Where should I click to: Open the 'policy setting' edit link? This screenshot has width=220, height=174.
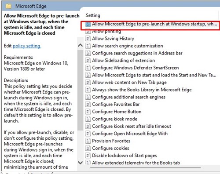pyautogui.click(x=27, y=46)
